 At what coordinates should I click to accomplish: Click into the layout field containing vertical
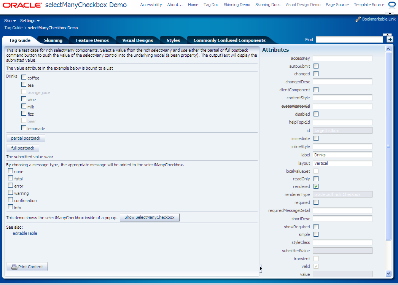click(342, 163)
